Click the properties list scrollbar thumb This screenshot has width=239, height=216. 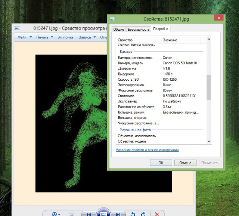209,87
